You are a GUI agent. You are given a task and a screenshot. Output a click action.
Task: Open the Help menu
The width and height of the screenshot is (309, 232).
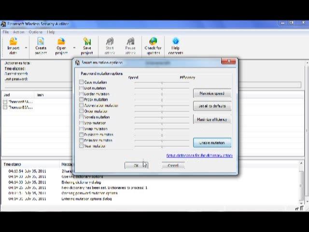(x=51, y=32)
